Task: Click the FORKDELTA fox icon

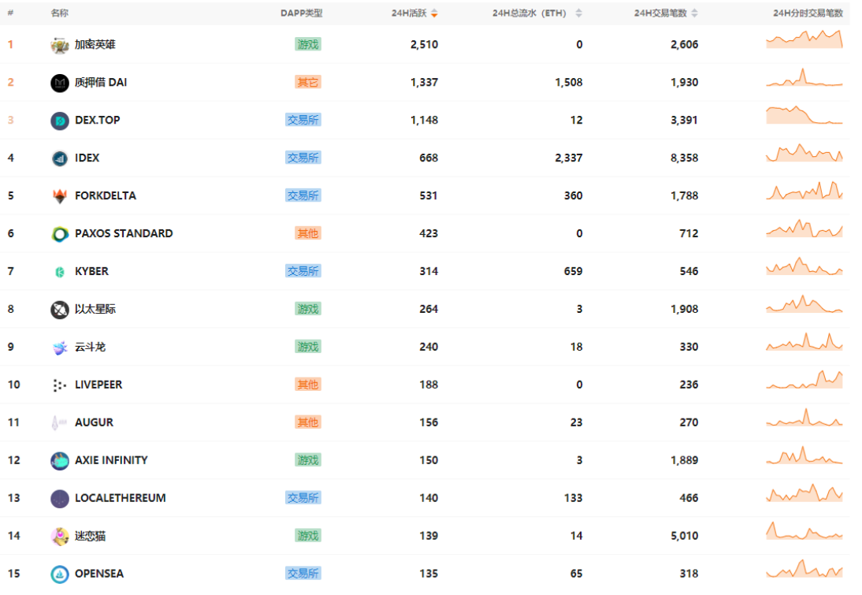Action: click(x=59, y=196)
